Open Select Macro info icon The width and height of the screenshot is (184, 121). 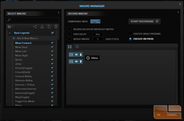(59, 13)
